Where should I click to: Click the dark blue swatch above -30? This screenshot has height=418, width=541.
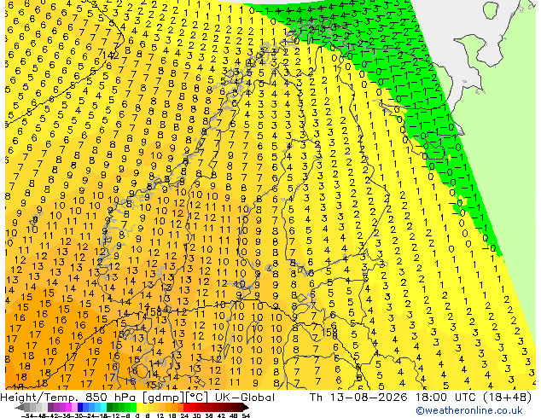(x=80, y=407)
